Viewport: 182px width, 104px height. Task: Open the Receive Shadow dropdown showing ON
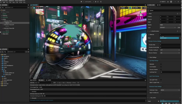click(x=170, y=53)
